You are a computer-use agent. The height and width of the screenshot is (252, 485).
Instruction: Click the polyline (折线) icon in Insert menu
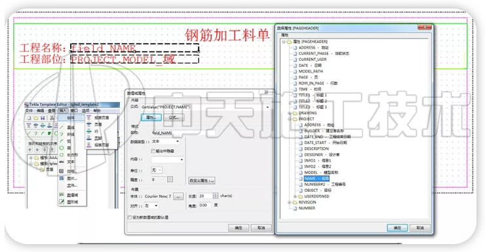pos(61,134)
